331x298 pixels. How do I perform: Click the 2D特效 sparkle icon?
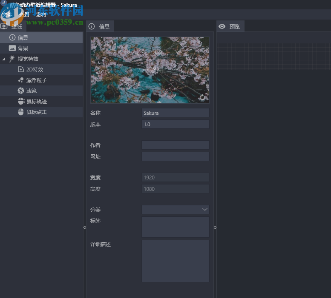coord(21,69)
